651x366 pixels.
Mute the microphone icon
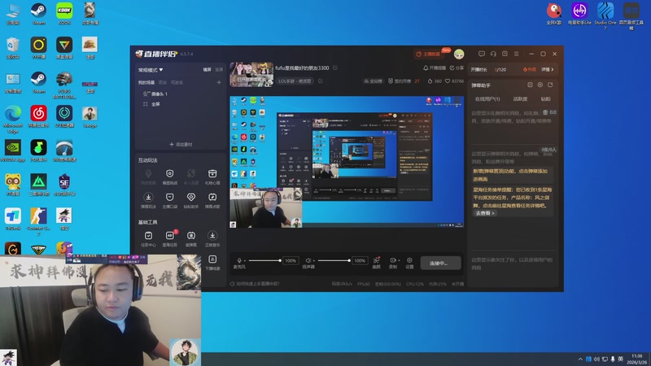pyautogui.click(x=239, y=260)
